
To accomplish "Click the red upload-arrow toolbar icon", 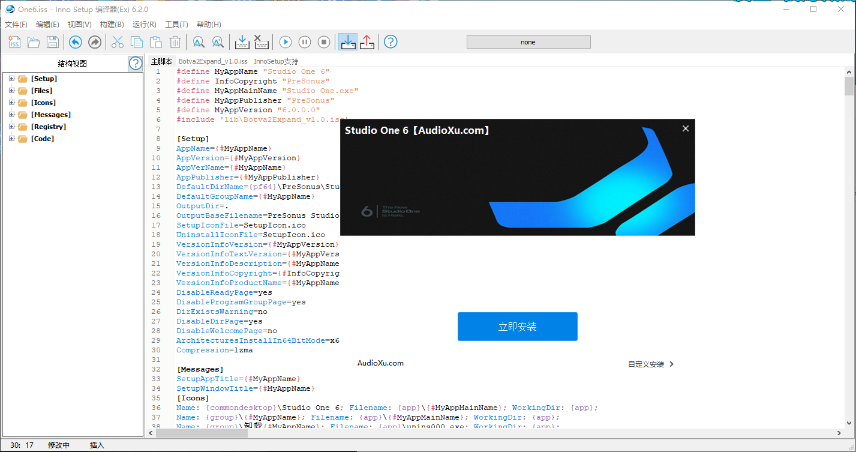I will click(x=367, y=42).
